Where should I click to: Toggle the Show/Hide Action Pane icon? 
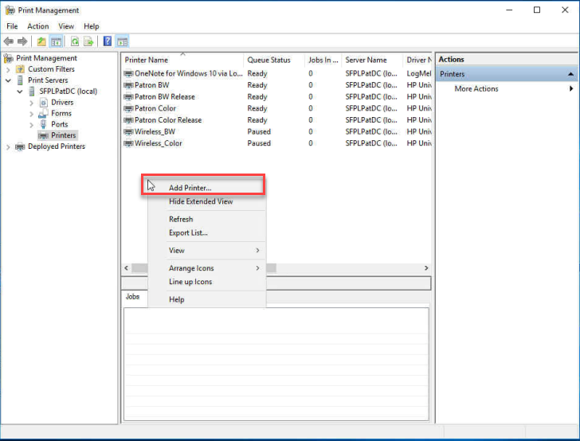tap(122, 41)
